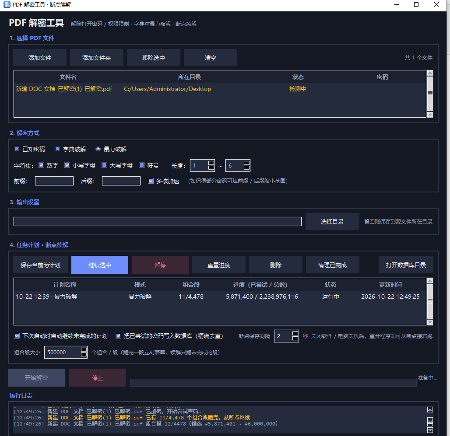Clear the file list with 清空
Screen dimensions: 450x436
(211, 58)
